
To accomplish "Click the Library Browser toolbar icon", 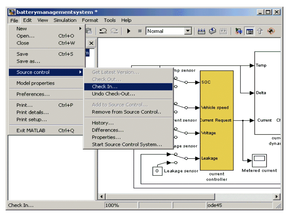I will [x=239, y=32].
